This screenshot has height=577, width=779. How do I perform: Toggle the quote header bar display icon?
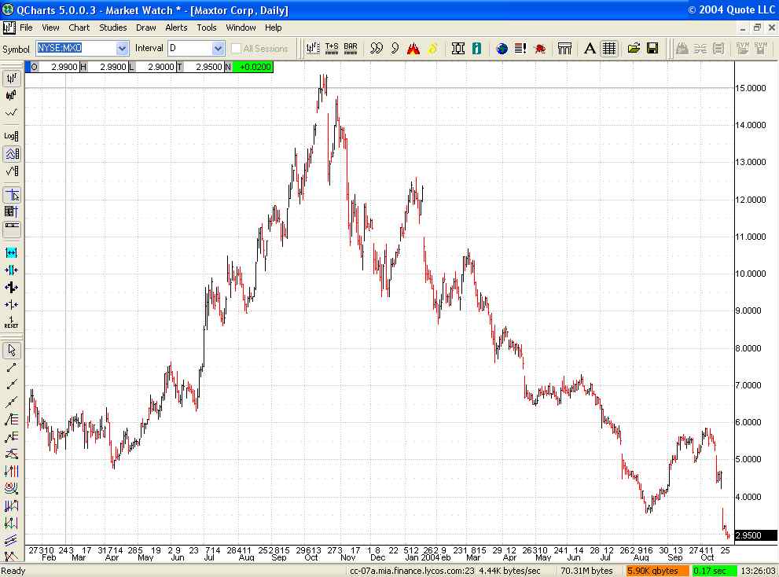click(12, 228)
